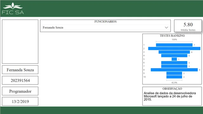The image size is (203, 114).
Task: Select funnel bar for test 8
Action: (174, 70)
